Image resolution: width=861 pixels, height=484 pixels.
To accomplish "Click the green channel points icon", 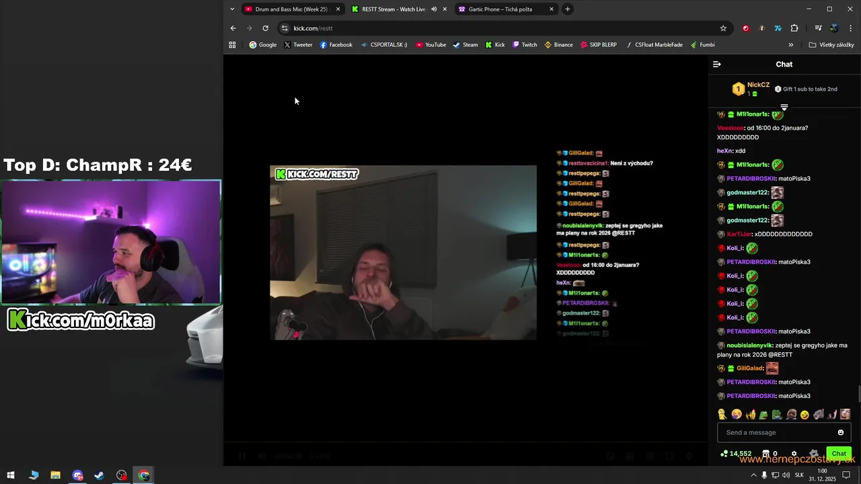I will [x=724, y=454].
